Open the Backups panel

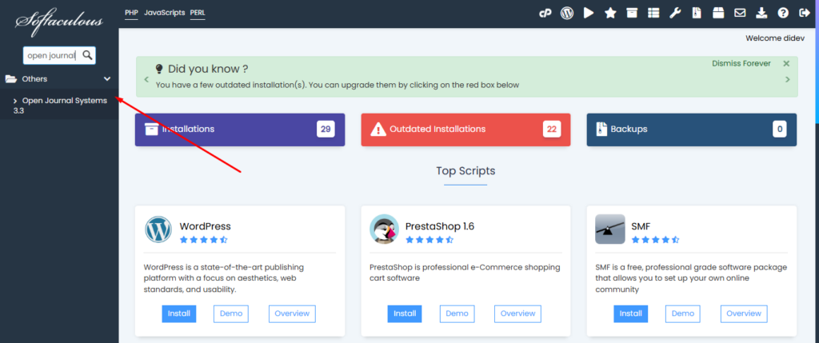(x=692, y=130)
